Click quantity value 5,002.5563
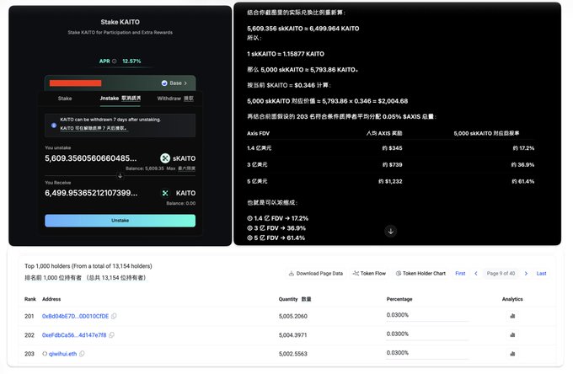 click(293, 354)
